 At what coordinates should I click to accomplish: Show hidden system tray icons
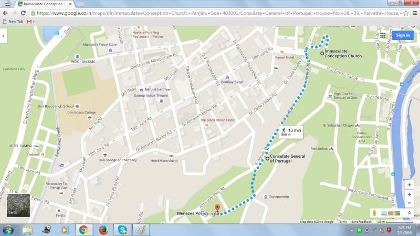click(x=352, y=230)
